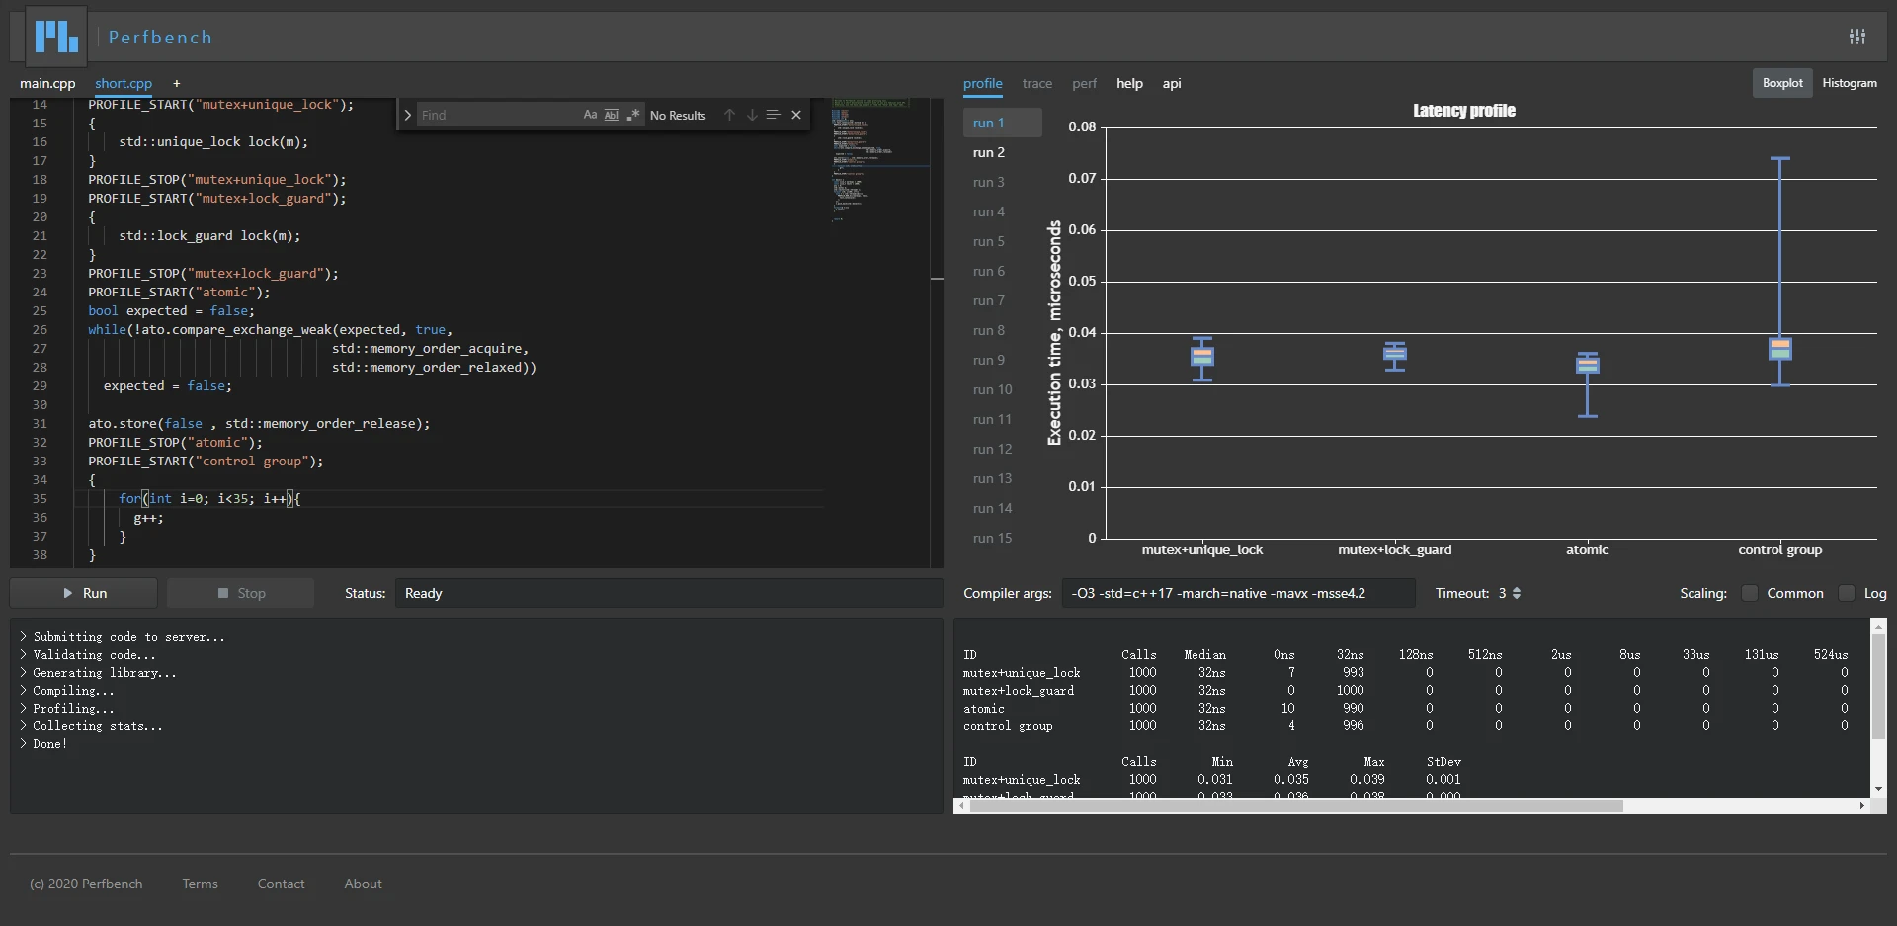Open the About link

tap(363, 884)
